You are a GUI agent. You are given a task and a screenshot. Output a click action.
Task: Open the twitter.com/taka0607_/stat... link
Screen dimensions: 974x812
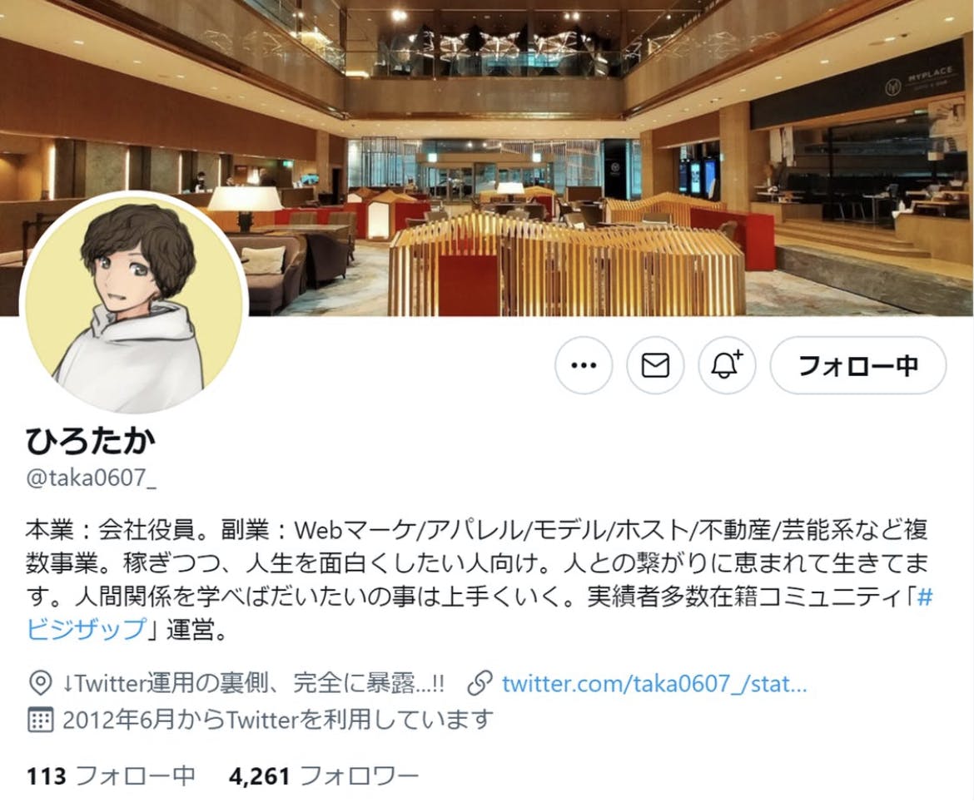point(654,684)
